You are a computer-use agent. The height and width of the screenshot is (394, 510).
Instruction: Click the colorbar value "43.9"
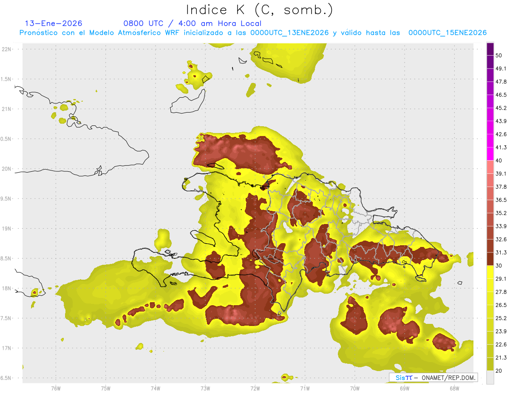point(501,121)
